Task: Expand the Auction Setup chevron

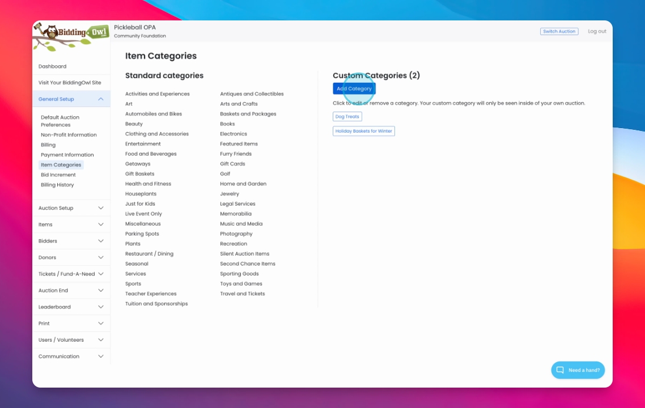Action: tap(101, 208)
